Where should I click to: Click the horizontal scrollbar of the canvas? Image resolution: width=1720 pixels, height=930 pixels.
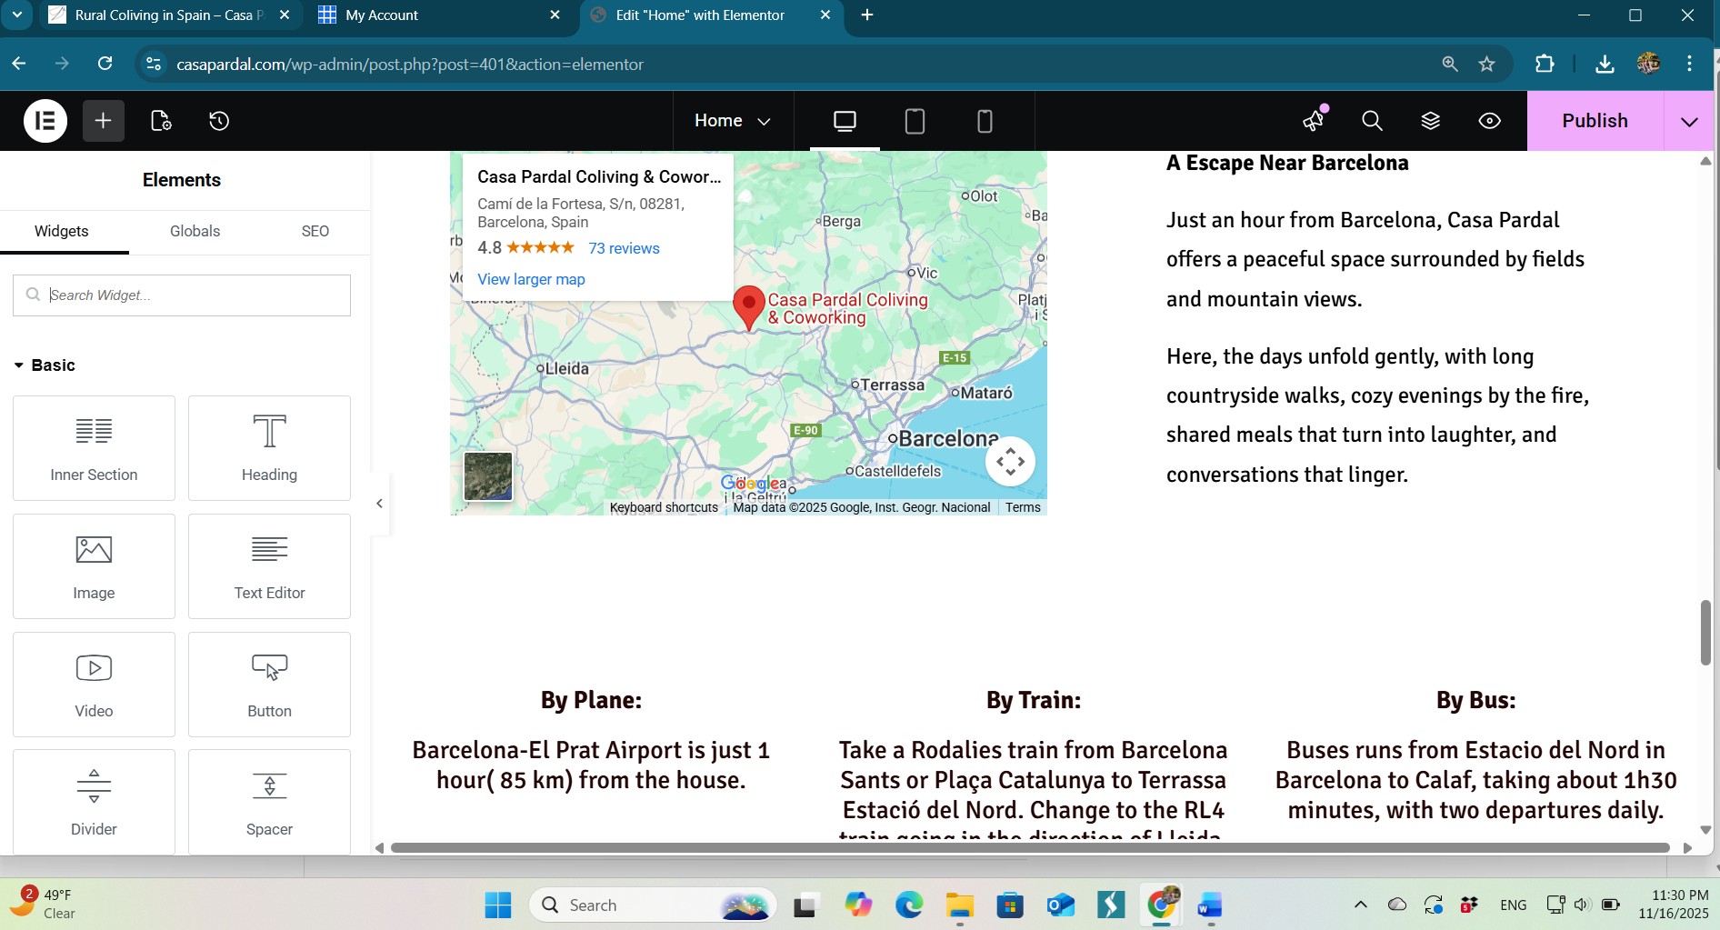(x=1029, y=848)
